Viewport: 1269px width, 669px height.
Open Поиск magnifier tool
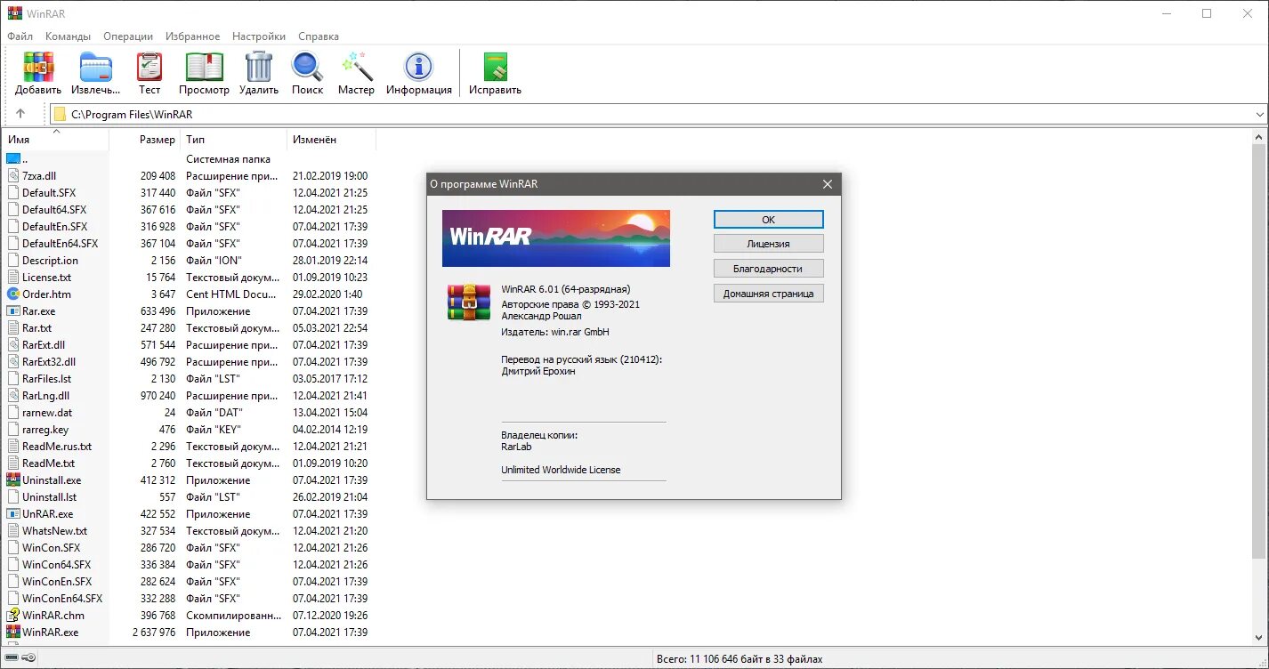(307, 67)
